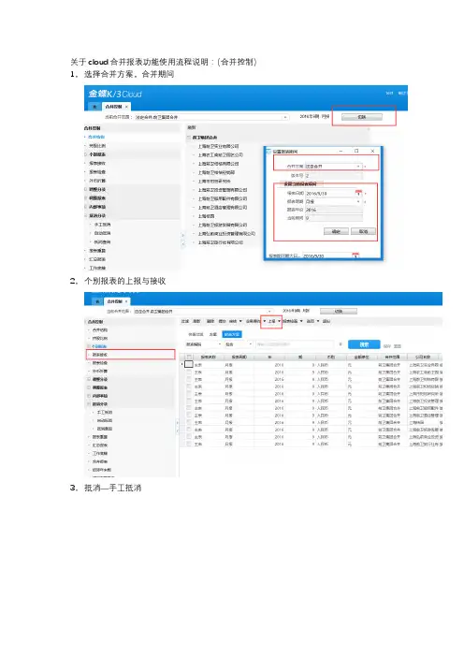
Task: Minimize the period settings dialog
Action: 341,151
